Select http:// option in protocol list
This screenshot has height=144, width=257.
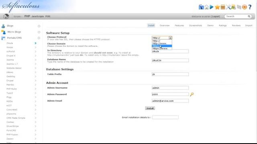tap(162, 41)
